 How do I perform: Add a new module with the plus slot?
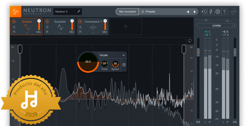coord(126,27)
